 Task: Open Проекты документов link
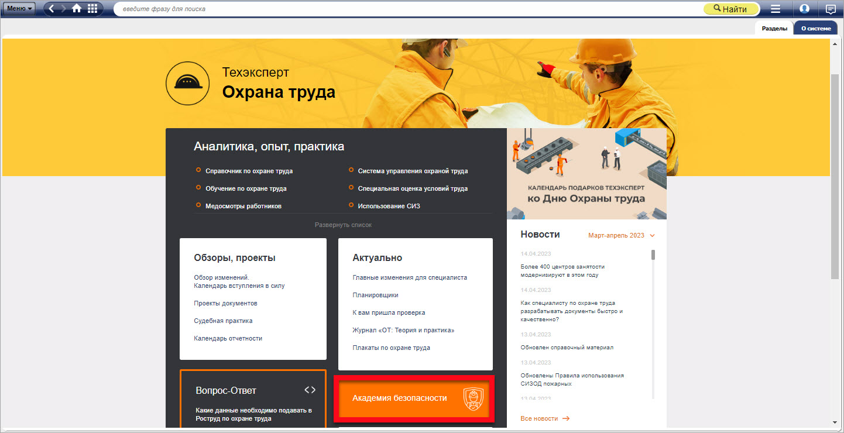(x=225, y=303)
